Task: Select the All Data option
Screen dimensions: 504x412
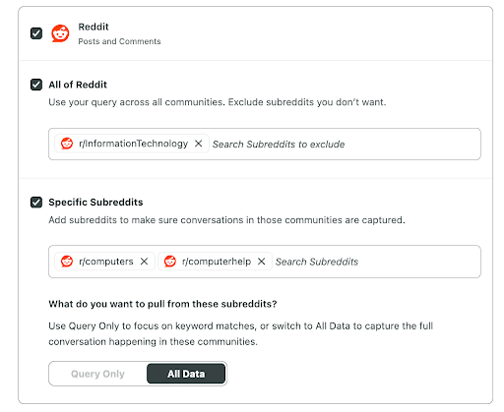Action: tap(186, 374)
